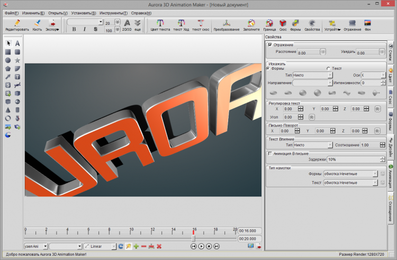Click the Преобразование transform icon
The image size is (397, 260).
pyautogui.click(x=227, y=23)
